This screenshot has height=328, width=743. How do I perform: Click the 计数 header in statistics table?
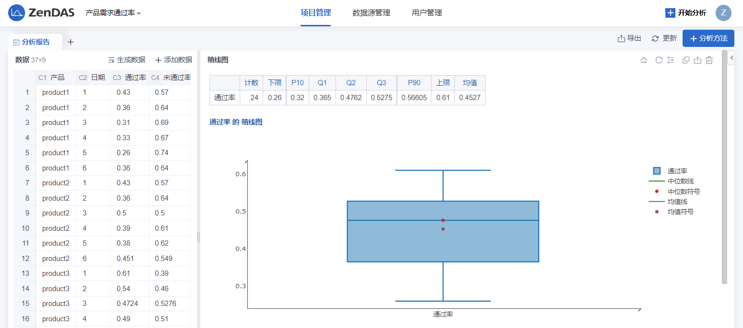coord(251,83)
